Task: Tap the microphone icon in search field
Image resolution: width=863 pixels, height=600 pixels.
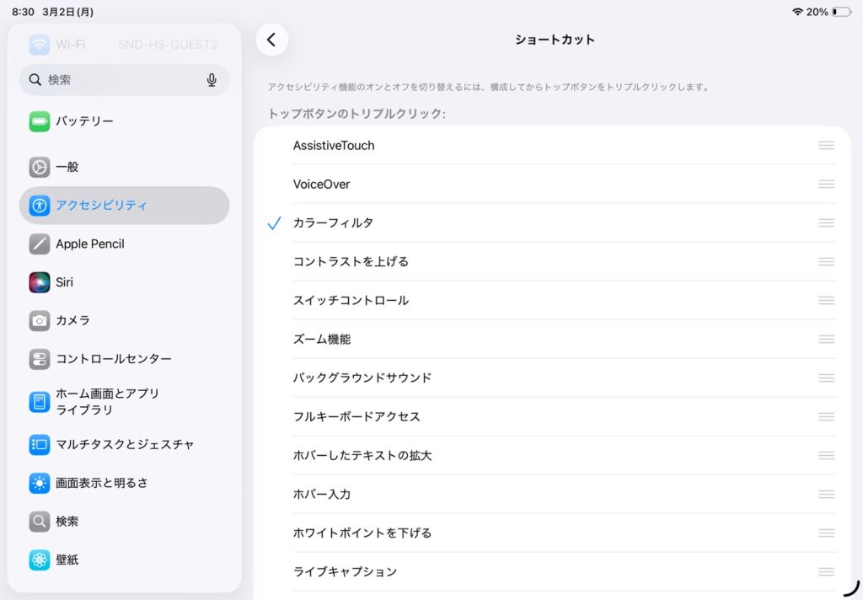Action: tap(212, 80)
